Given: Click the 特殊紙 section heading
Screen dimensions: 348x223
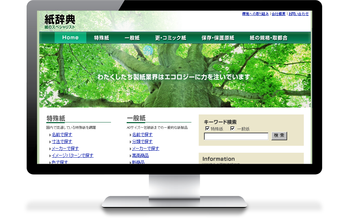Looking at the screenshot, I should [56, 118].
